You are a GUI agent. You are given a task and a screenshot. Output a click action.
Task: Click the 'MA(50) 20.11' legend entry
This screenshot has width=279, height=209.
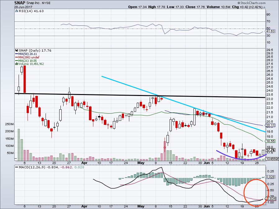pos(28,54)
